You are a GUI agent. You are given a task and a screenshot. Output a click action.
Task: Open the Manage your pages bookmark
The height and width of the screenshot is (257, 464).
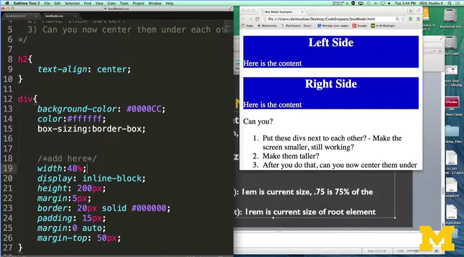click(333, 26)
